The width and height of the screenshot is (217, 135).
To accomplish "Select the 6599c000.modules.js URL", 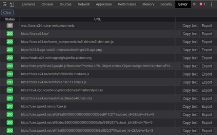I will click(55, 74).
